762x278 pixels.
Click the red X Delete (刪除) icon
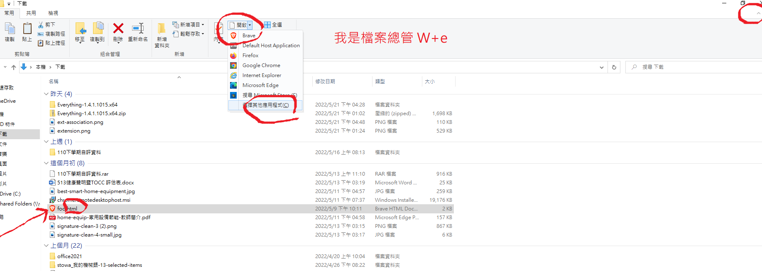118,29
